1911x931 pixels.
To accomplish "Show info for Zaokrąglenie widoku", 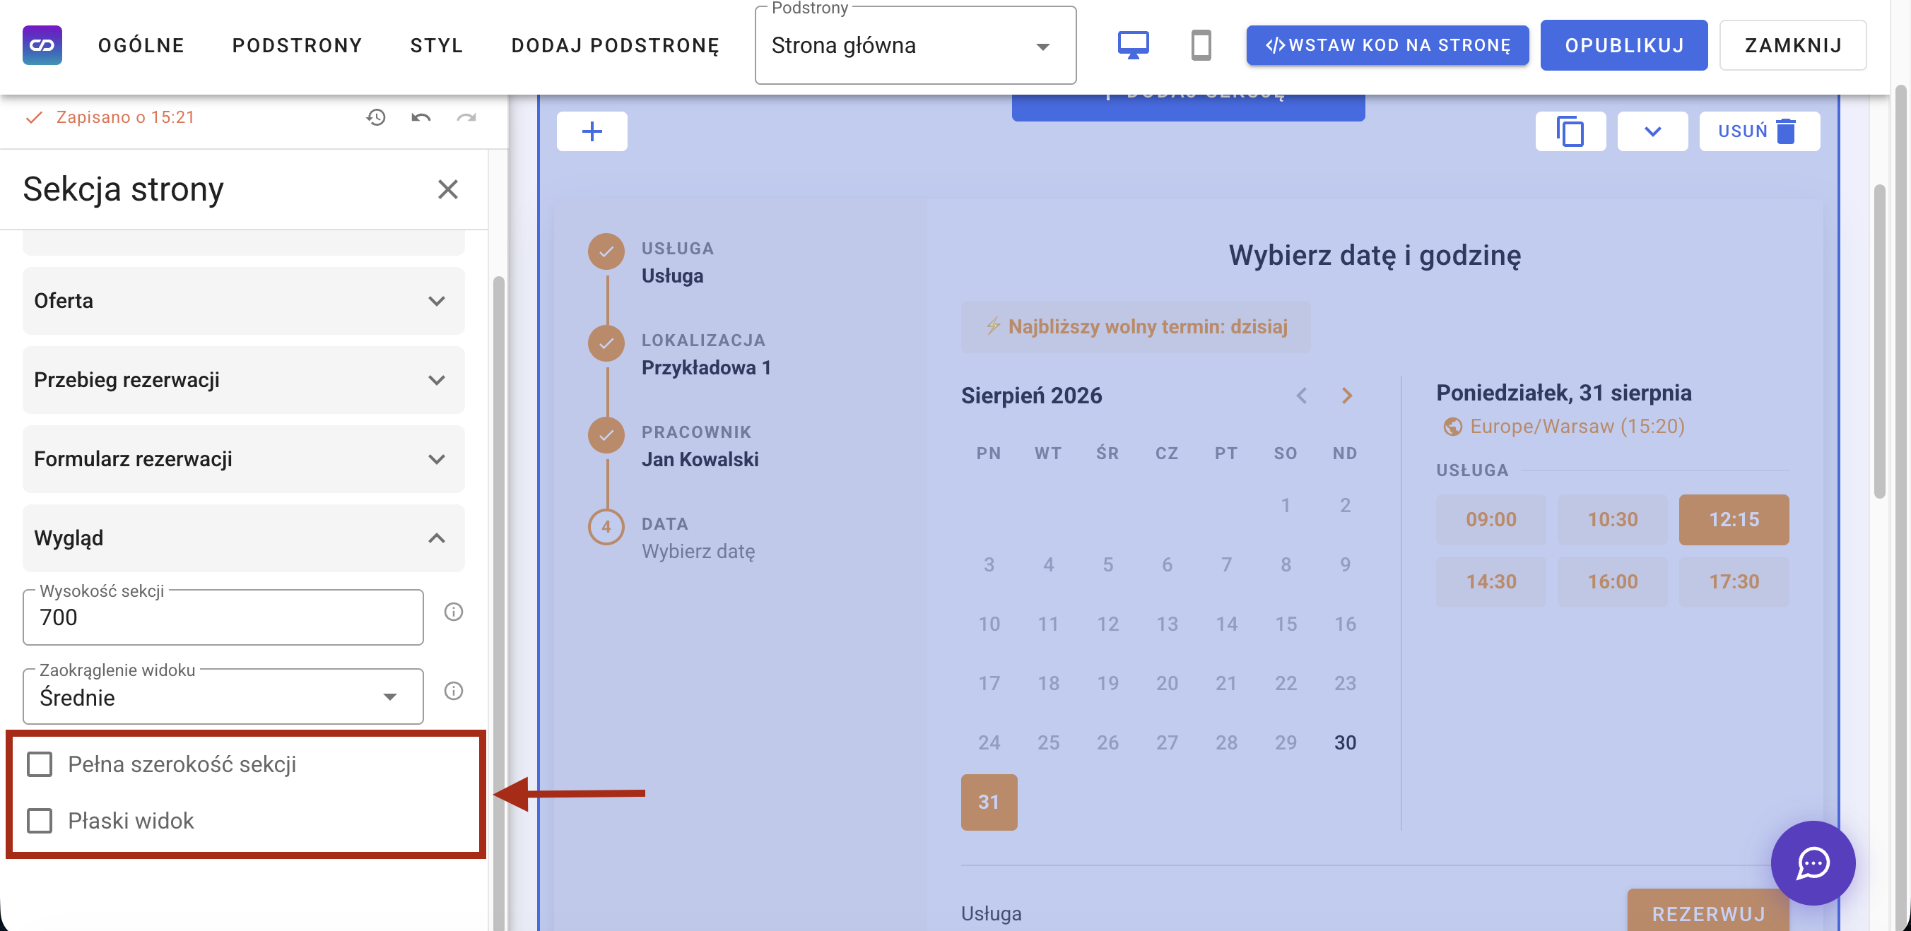I will pyautogui.click(x=453, y=691).
